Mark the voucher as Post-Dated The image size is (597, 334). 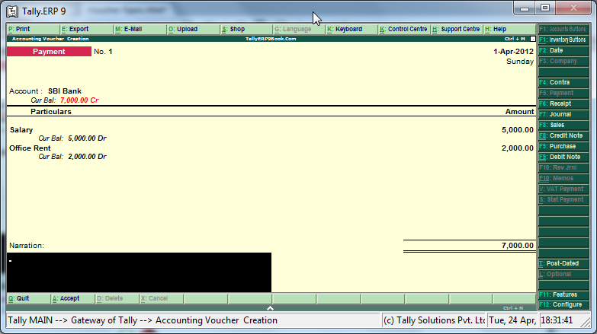[x=563, y=263]
